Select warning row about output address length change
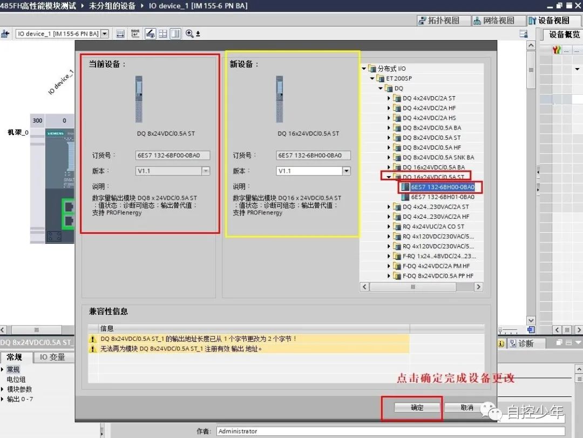The image size is (583, 438). coord(249,339)
